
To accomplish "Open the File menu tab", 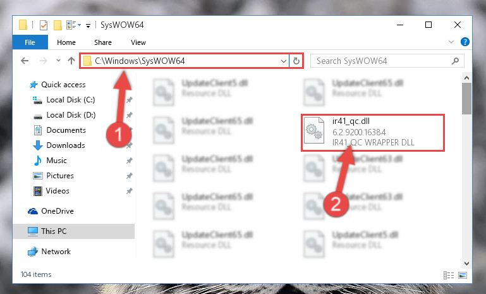I will pos(30,42).
